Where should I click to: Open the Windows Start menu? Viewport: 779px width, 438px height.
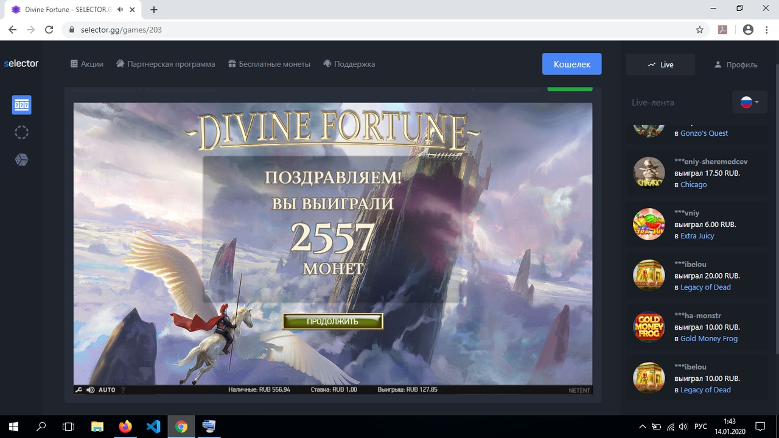click(13, 426)
